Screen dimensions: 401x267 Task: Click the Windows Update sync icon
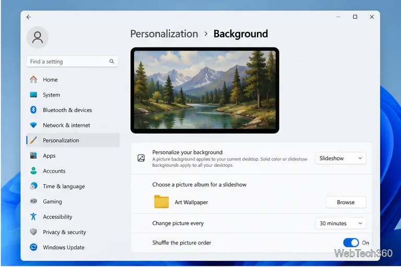coord(33,247)
